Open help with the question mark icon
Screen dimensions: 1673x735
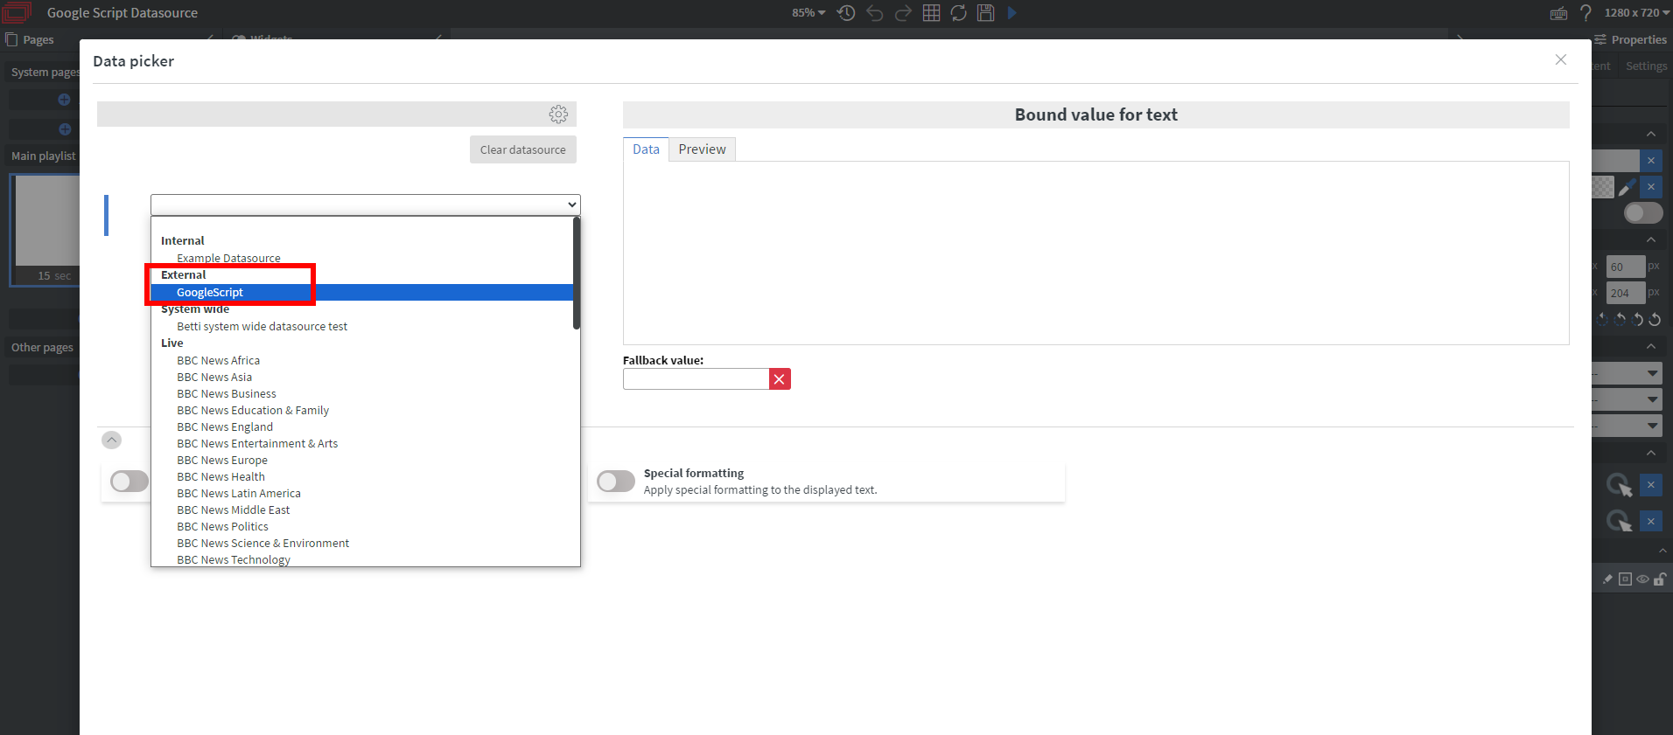[1585, 13]
